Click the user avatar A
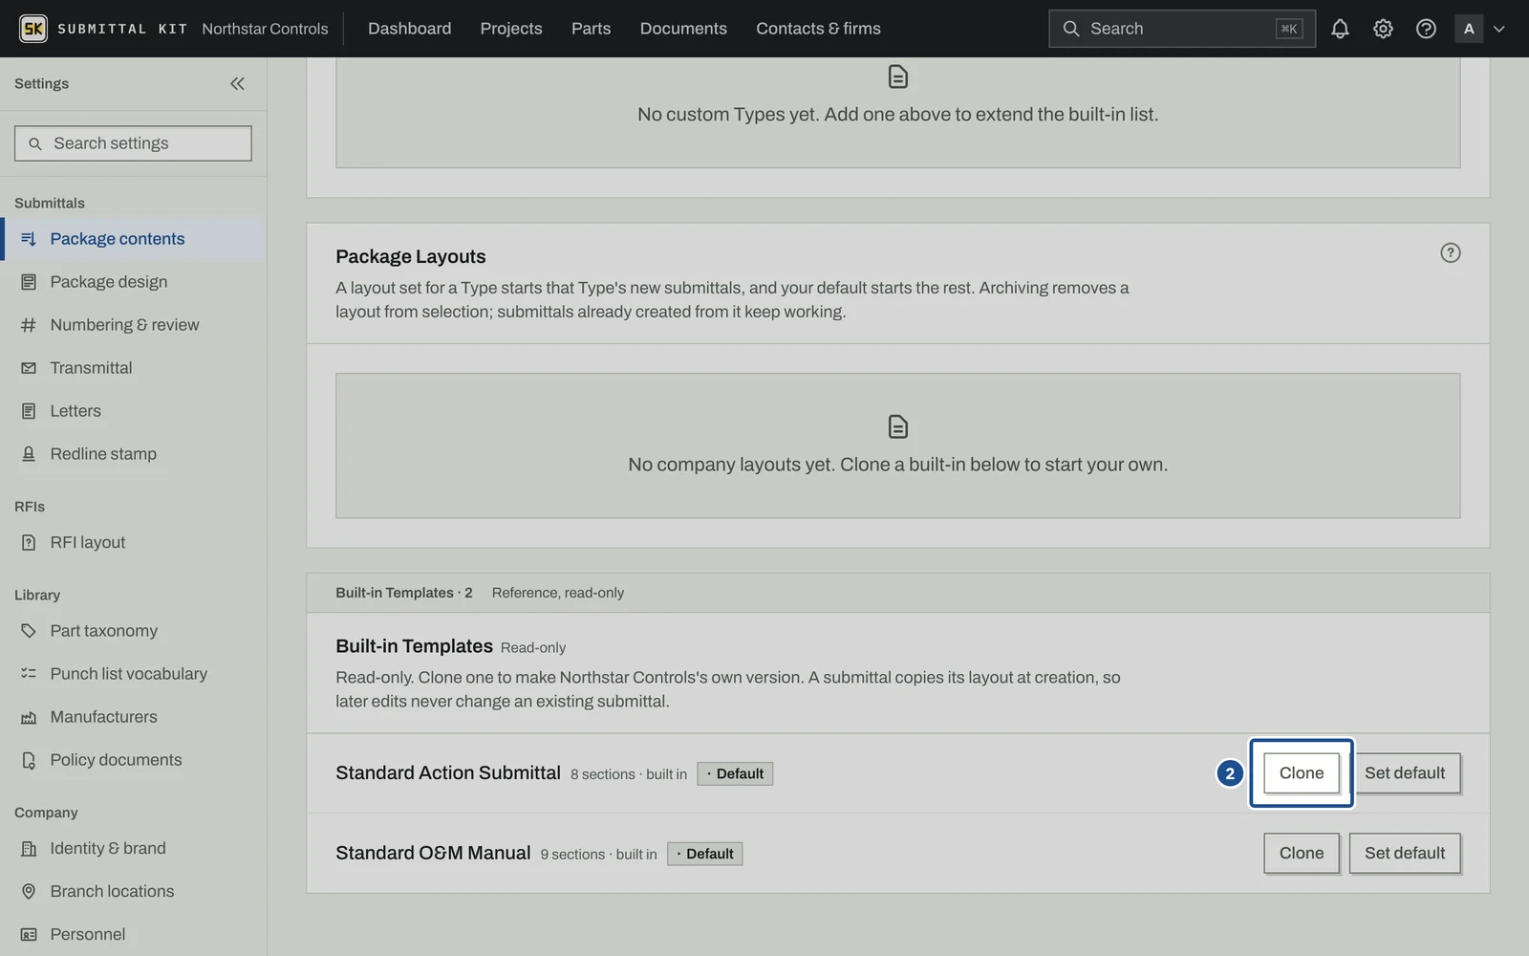Viewport: 1529px width, 956px height. pos(1469,29)
